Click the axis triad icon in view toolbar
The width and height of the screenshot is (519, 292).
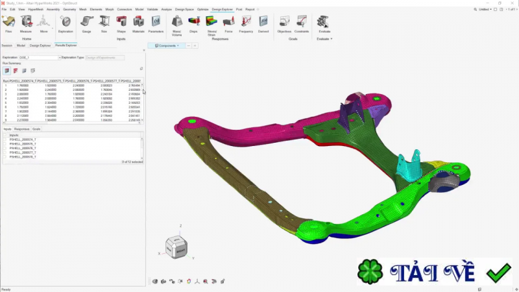point(197,282)
